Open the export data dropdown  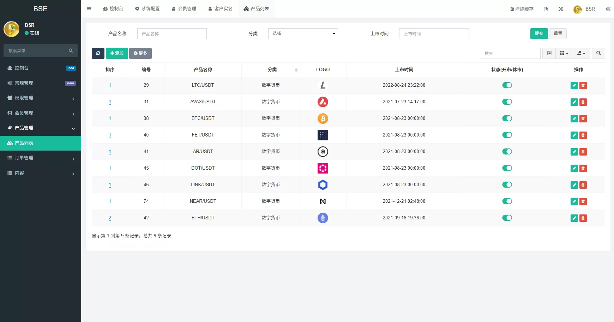tap(581, 53)
